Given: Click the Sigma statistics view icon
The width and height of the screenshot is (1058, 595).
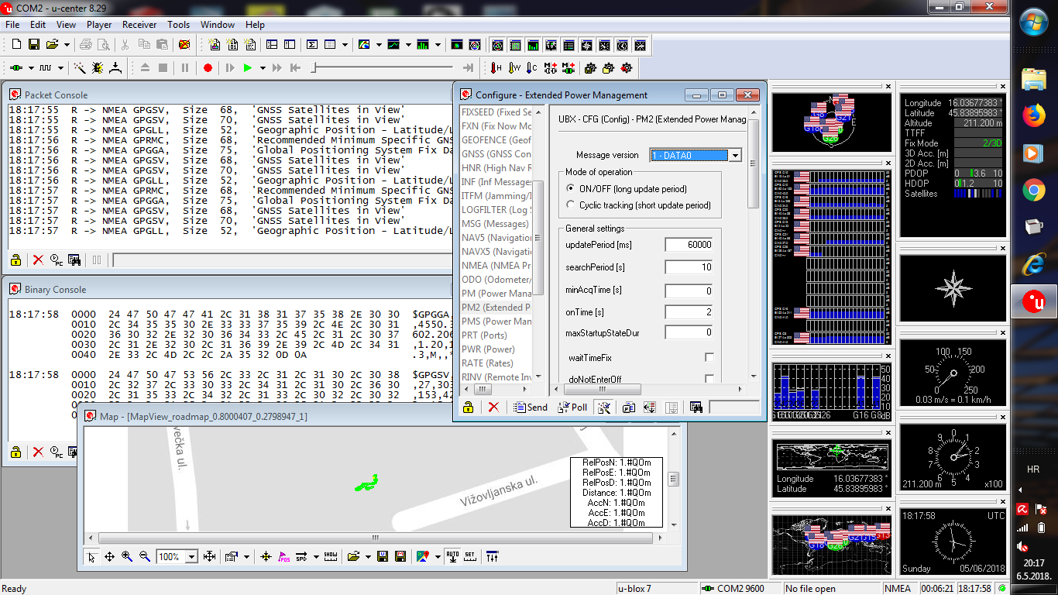Looking at the screenshot, I should point(312,45).
